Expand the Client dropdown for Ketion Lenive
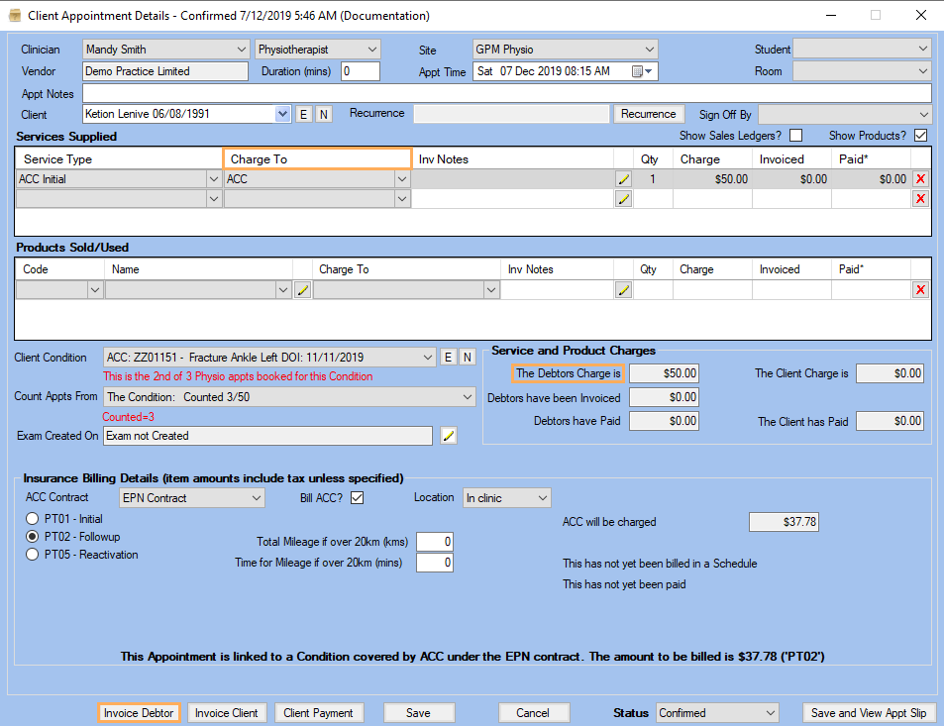This screenshot has width=944, height=726. click(x=282, y=114)
